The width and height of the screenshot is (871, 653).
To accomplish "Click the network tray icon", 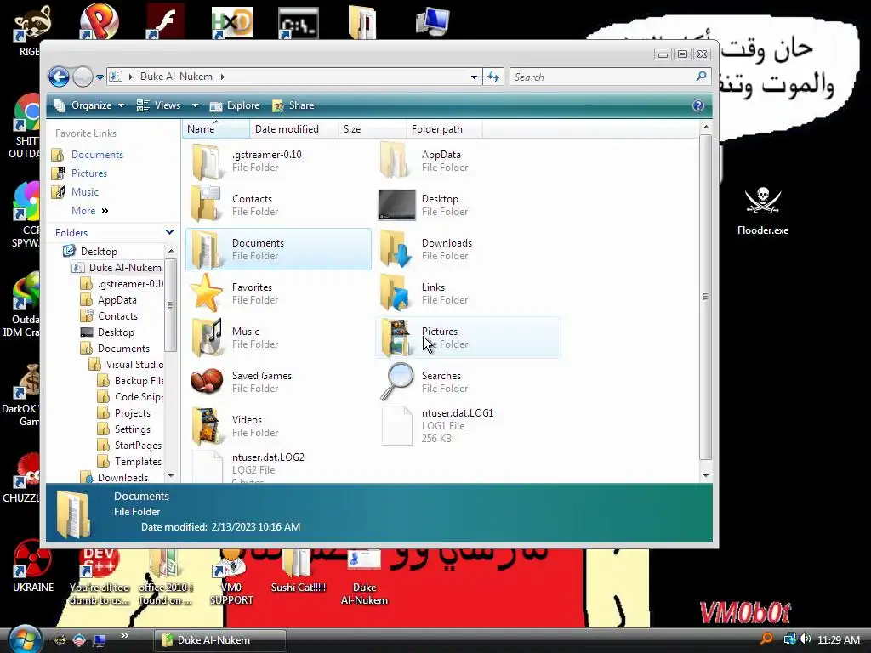I will coord(788,639).
